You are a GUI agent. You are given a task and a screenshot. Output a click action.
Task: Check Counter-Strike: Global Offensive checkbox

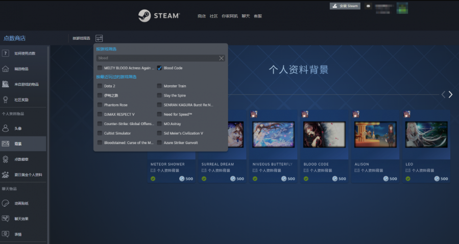[100, 124]
